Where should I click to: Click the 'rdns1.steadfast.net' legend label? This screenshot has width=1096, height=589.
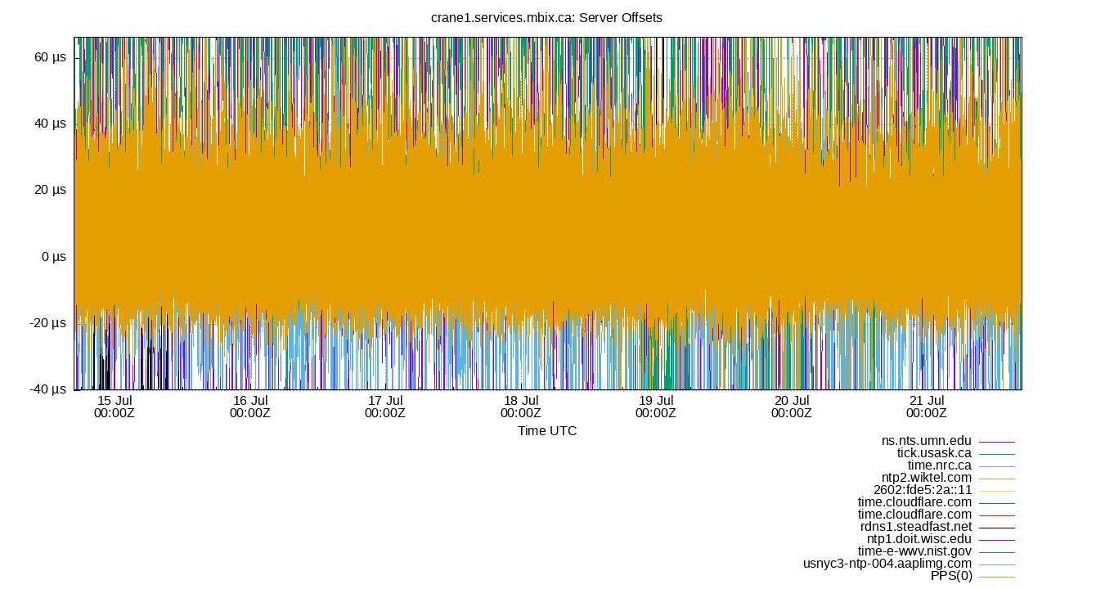(916, 527)
